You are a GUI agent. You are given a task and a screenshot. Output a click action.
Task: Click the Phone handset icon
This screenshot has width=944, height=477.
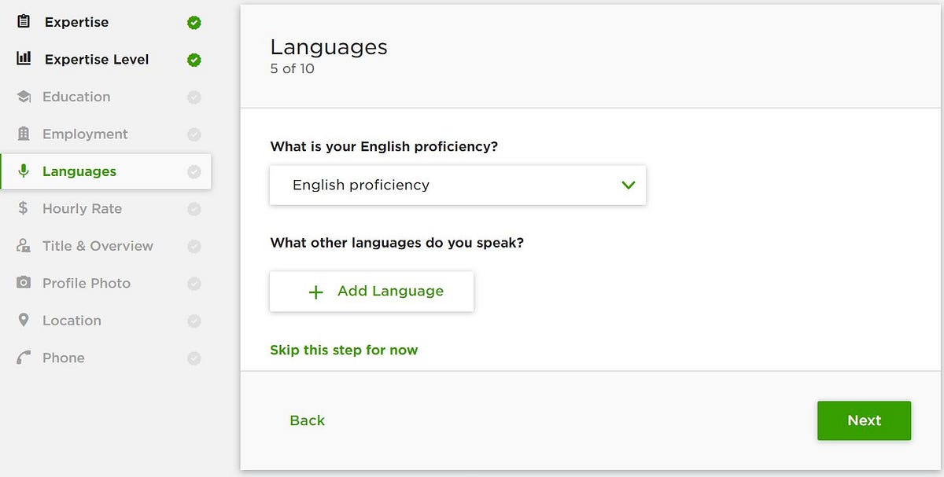(x=24, y=358)
